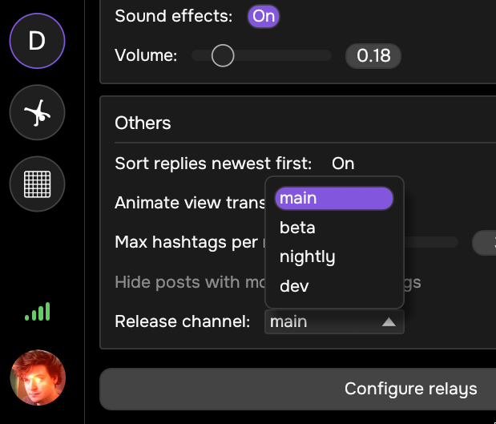Click the volume value 0.18 field
496x424 pixels.
pos(373,56)
